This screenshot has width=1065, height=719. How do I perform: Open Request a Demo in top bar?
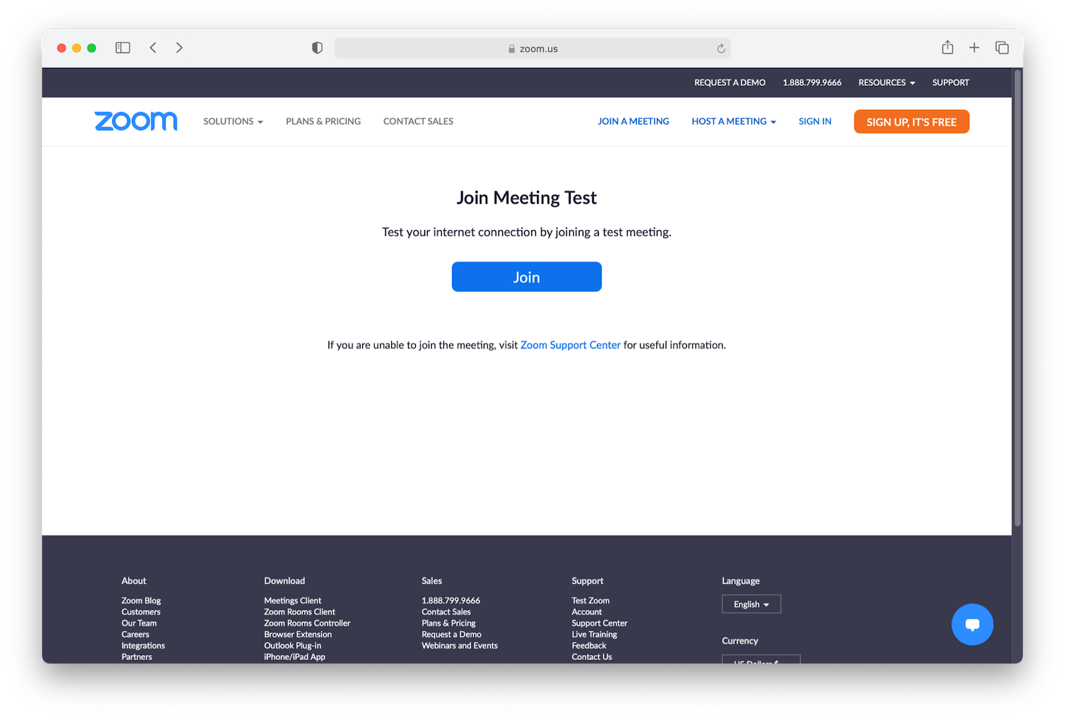[730, 82]
